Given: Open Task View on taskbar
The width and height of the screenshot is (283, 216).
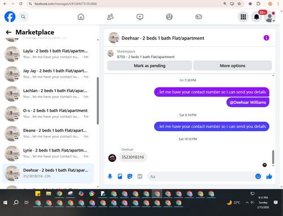Looking at the screenshot, I should click(27, 202).
